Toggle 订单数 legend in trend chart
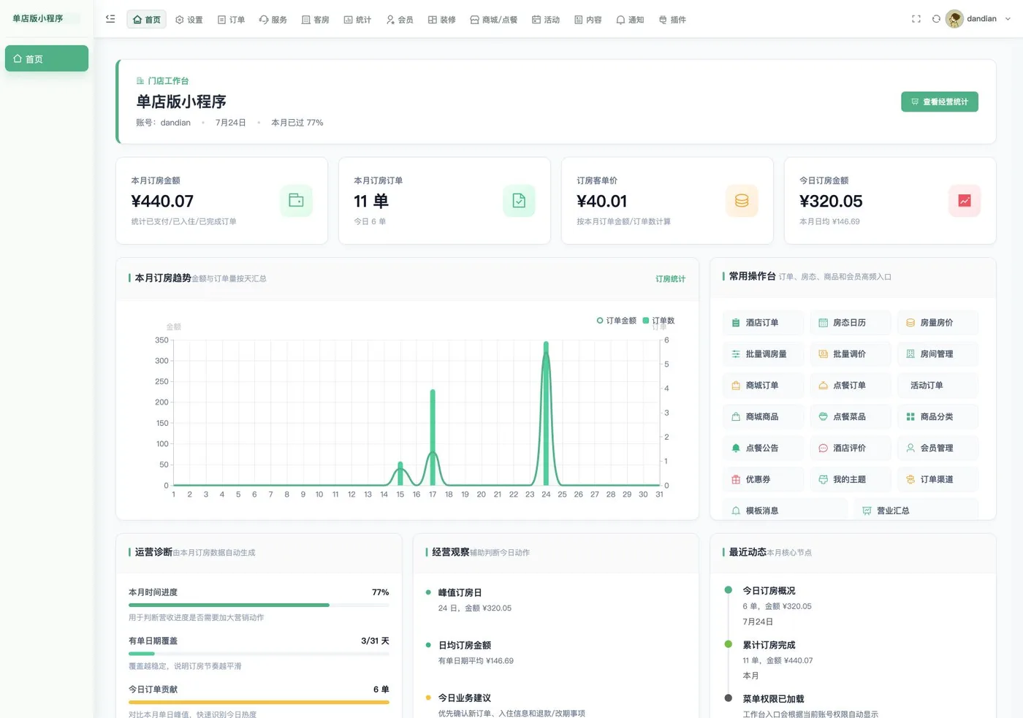1023x718 pixels. coord(658,321)
